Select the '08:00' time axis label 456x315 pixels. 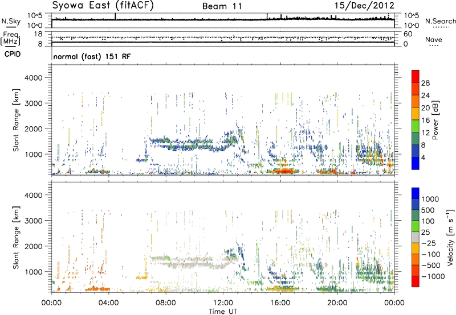166,303
